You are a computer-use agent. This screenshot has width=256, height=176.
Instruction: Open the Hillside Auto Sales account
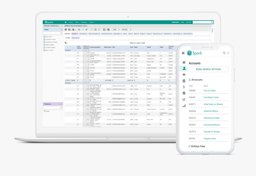[x=212, y=118]
